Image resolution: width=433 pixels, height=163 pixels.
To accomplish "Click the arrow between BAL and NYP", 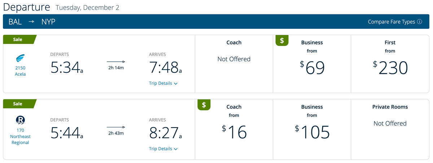I will point(32,22).
